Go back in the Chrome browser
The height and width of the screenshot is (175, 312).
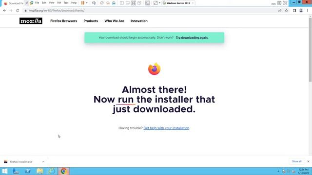point(4,11)
